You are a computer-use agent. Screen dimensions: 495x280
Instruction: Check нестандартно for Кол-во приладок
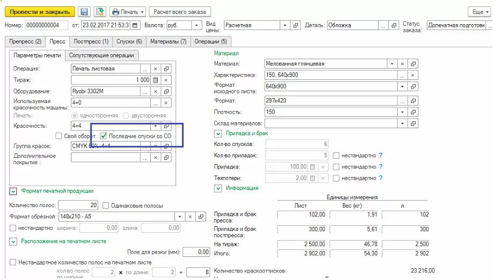(x=336, y=156)
